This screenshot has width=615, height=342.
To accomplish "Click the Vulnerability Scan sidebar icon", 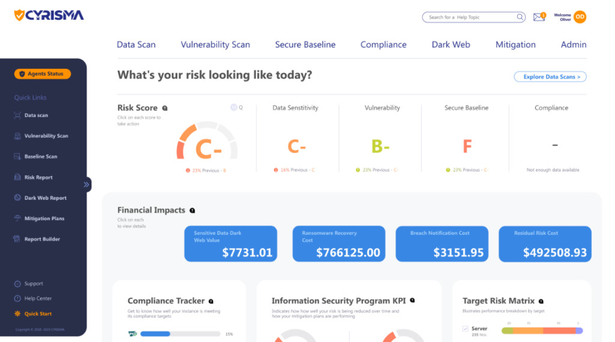I will point(17,136).
